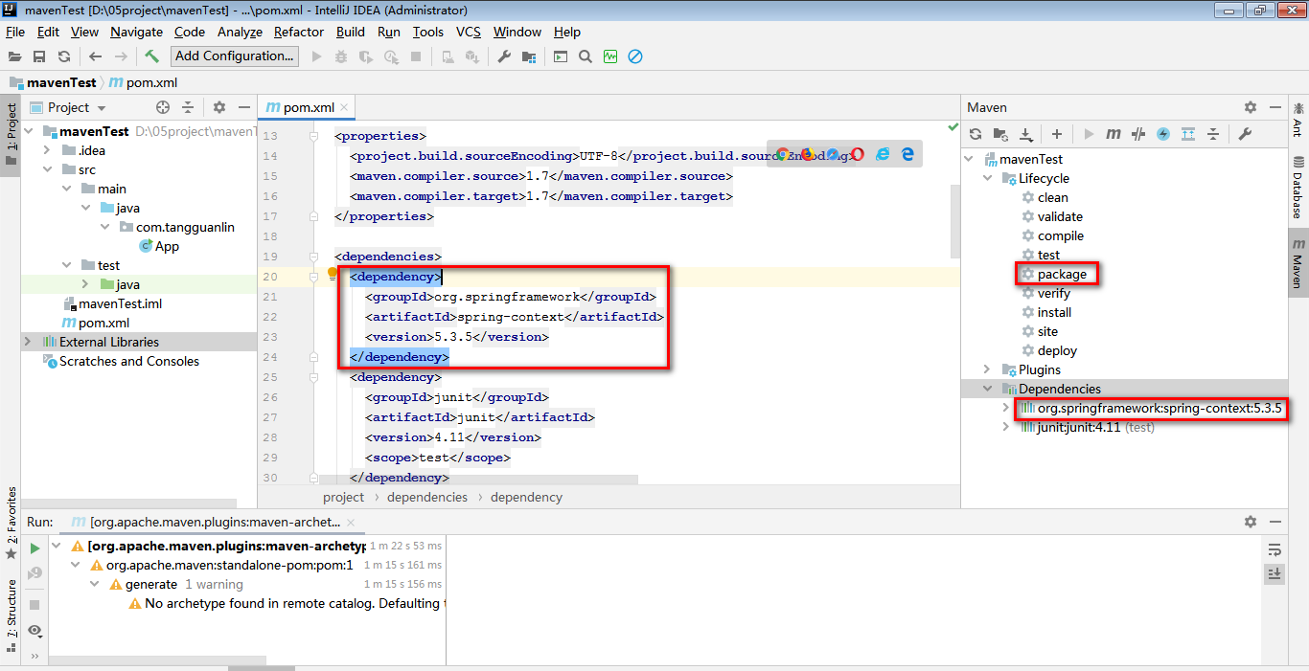The height and width of the screenshot is (671, 1309).
Task: Click the blue crossed-circle icon in toolbar
Action: pos(635,56)
